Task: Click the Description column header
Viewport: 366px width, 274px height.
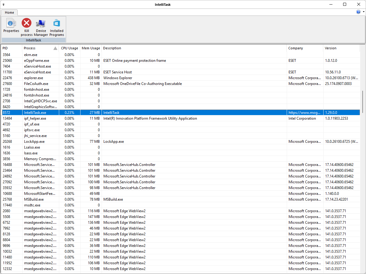Action: point(194,48)
